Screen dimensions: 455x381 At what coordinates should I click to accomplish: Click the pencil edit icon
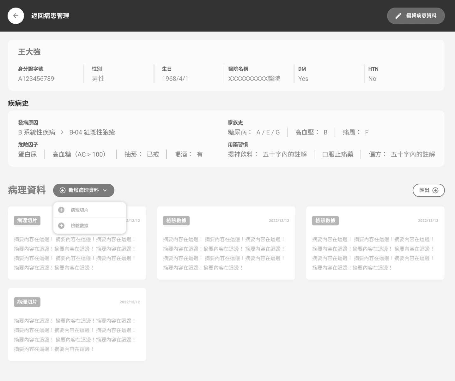pyautogui.click(x=398, y=16)
